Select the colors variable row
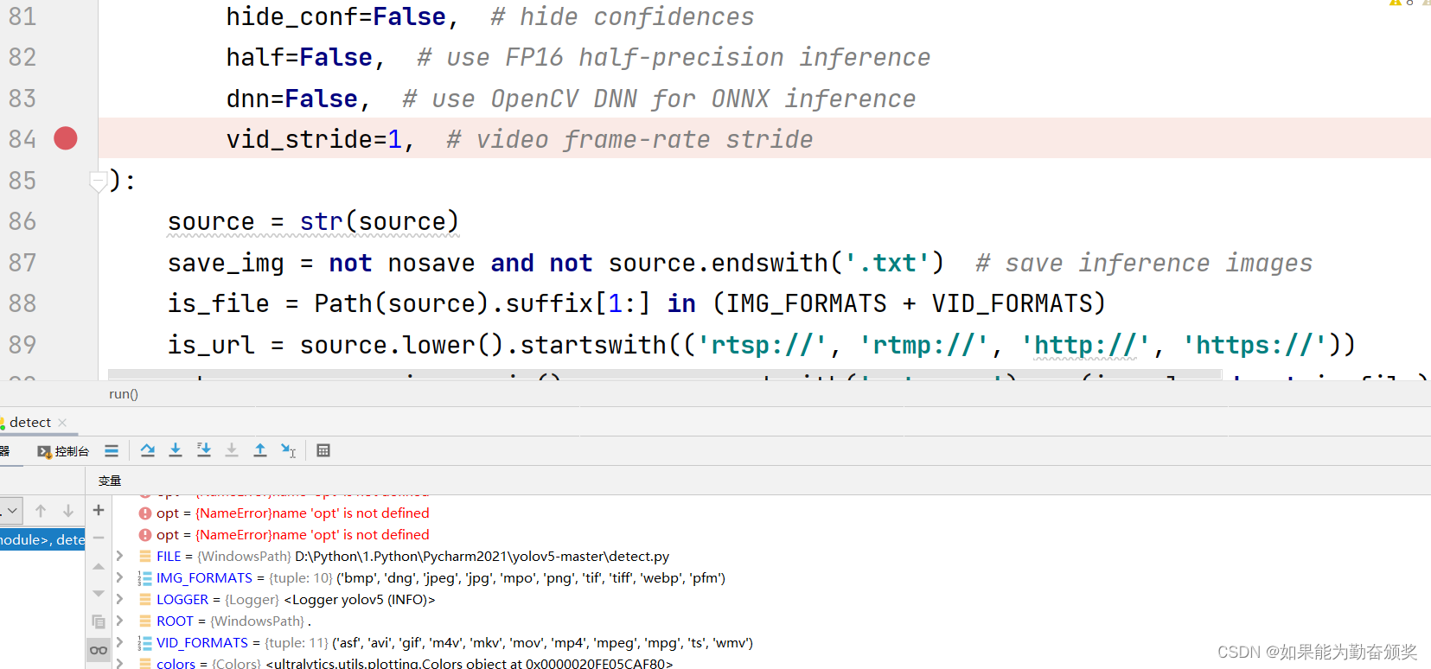This screenshot has width=1431, height=669. click(x=406, y=663)
